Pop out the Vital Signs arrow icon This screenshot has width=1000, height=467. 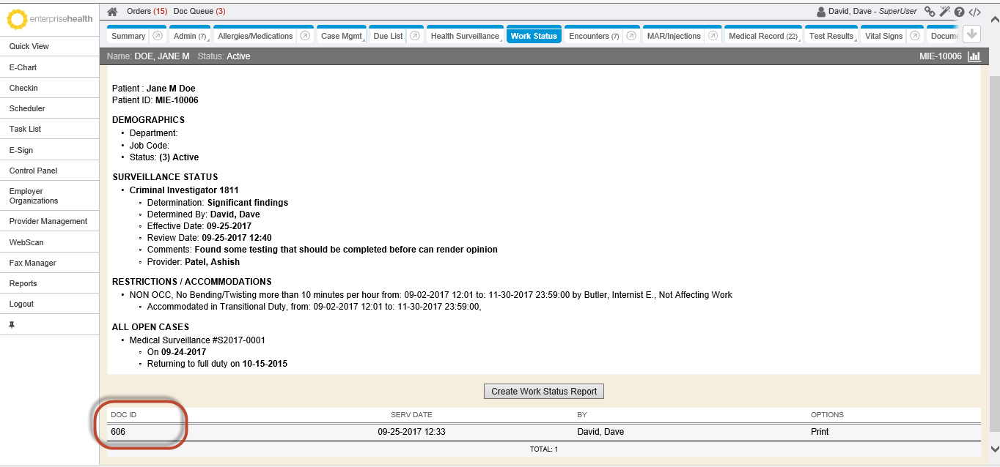tap(914, 36)
